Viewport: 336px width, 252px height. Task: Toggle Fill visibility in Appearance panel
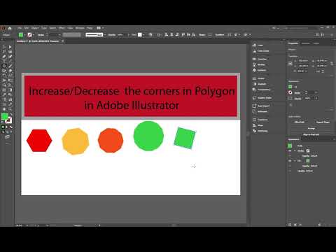tap(290, 161)
